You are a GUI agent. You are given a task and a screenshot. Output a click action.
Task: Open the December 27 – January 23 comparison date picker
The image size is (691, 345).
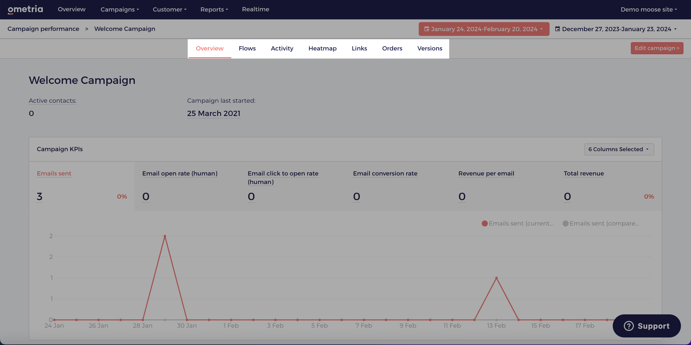616,29
